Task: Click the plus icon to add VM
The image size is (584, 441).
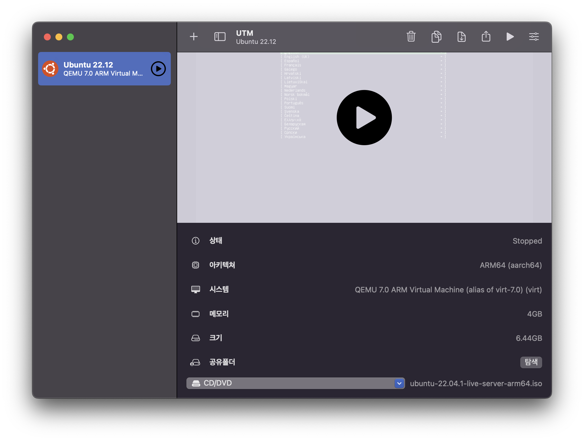Action: coord(194,37)
